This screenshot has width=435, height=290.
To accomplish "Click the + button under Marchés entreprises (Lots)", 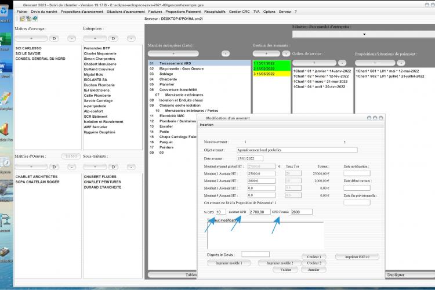I will pyautogui.click(x=173, y=53).
